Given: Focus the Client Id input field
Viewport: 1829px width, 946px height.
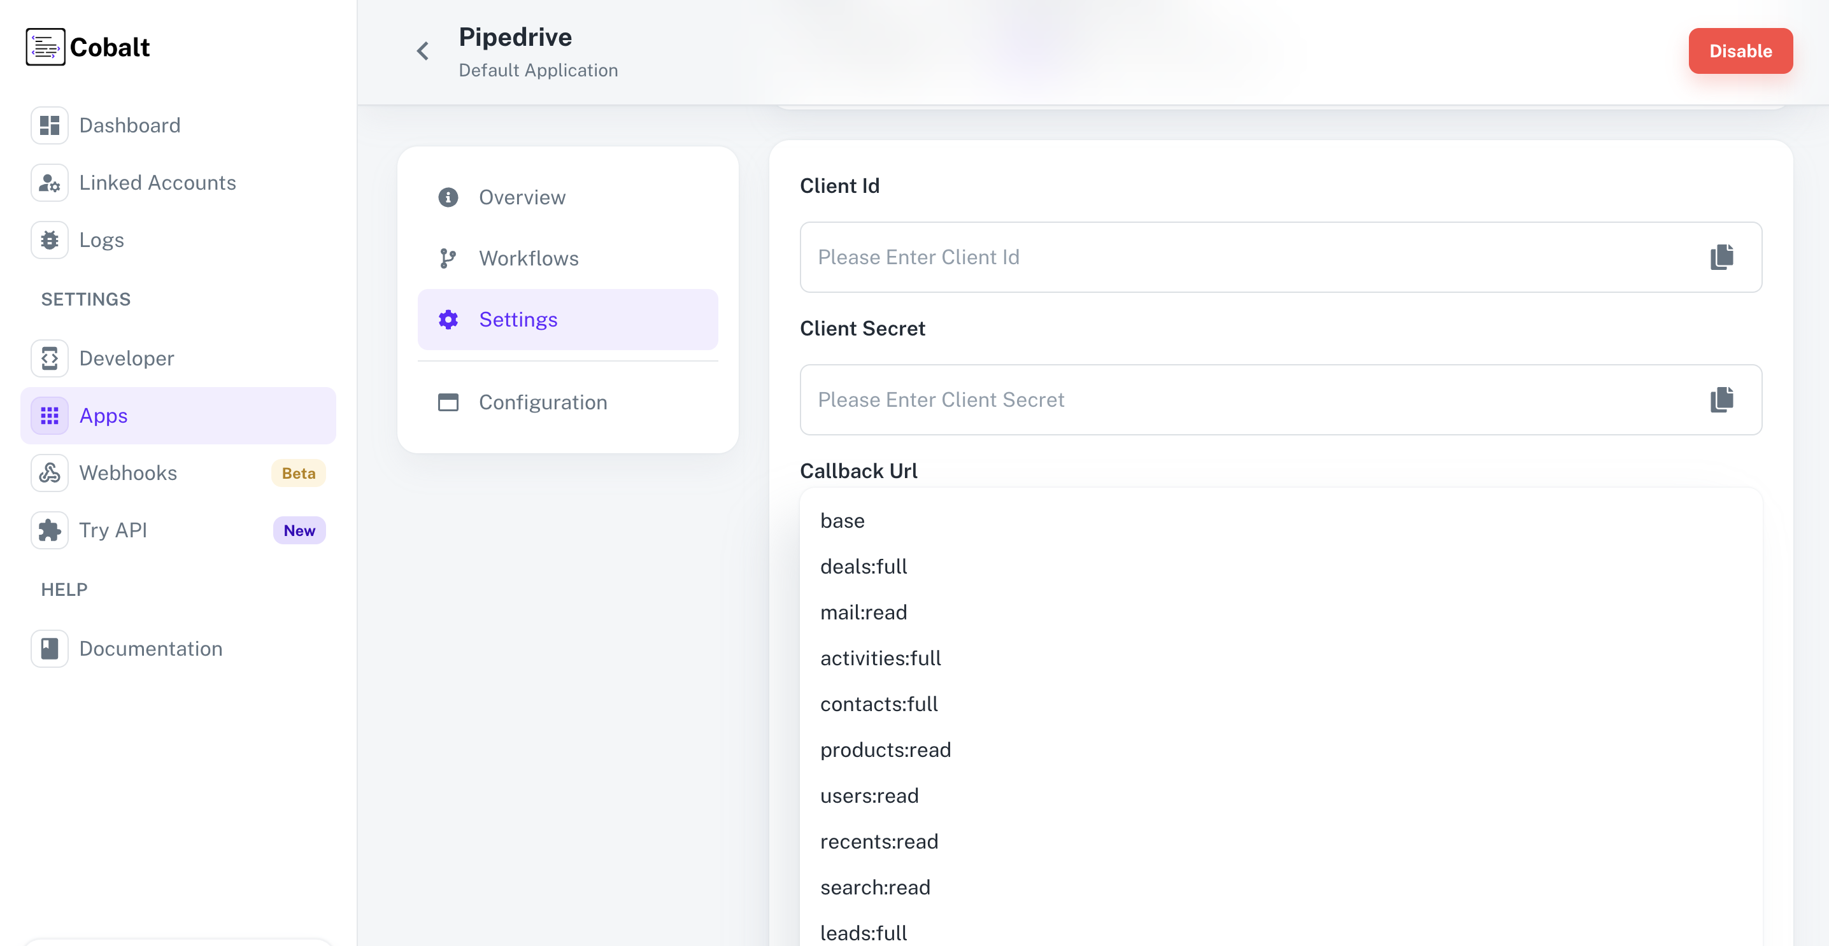Looking at the screenshot, I should (x=1249, y=257).
